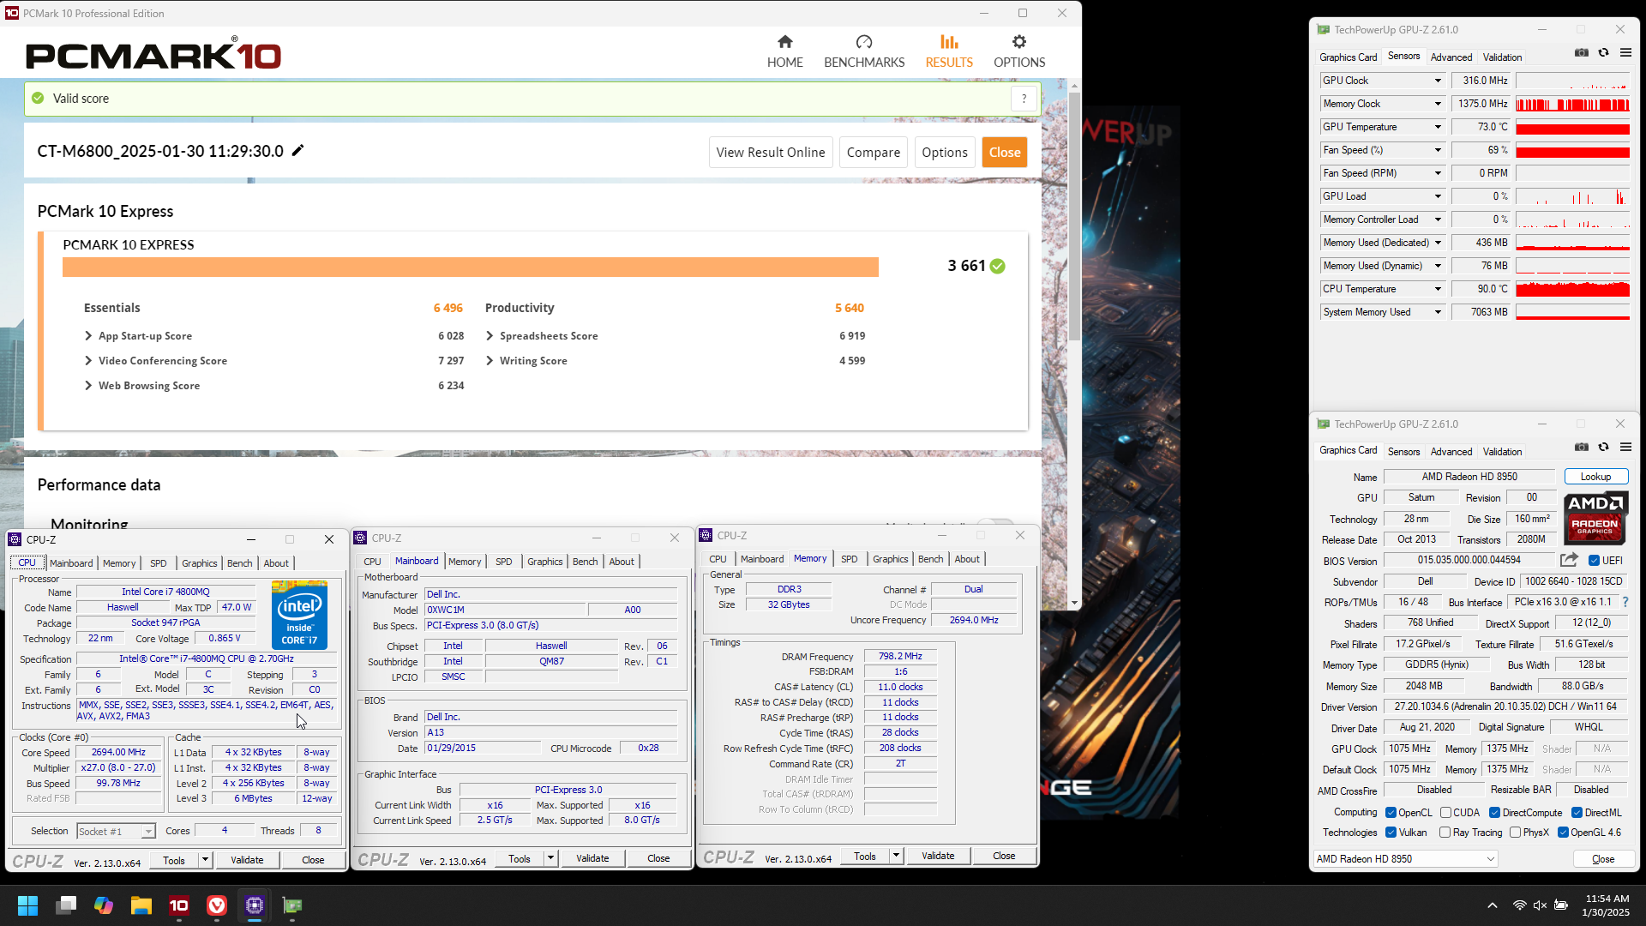Switch to Bench tab in CPU-Z Memory window

[x=930, y=559]
